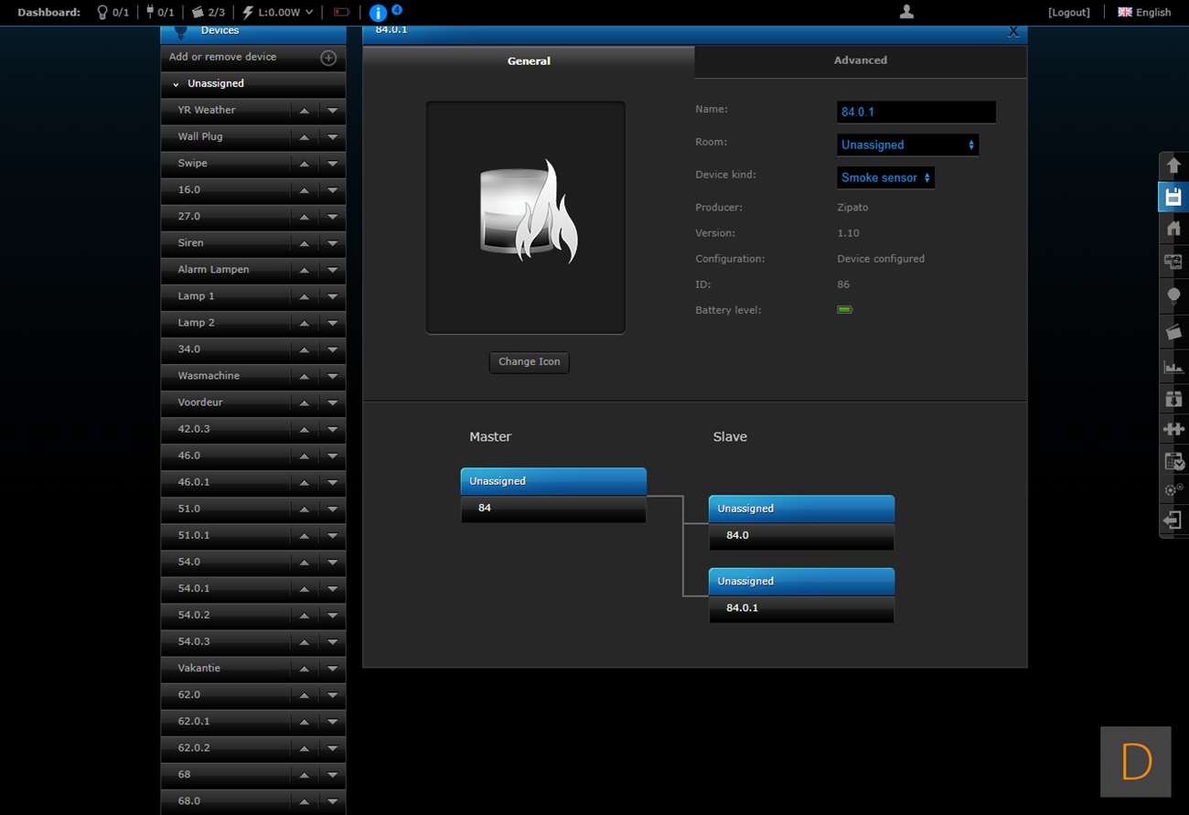This screenshot has height=815, width=1189.
Task: Click the settings gears sidebar icon
Action: 1173,490
